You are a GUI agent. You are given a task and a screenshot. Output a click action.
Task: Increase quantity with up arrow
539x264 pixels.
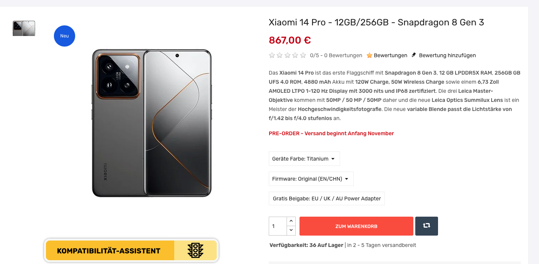coord(291,221)
